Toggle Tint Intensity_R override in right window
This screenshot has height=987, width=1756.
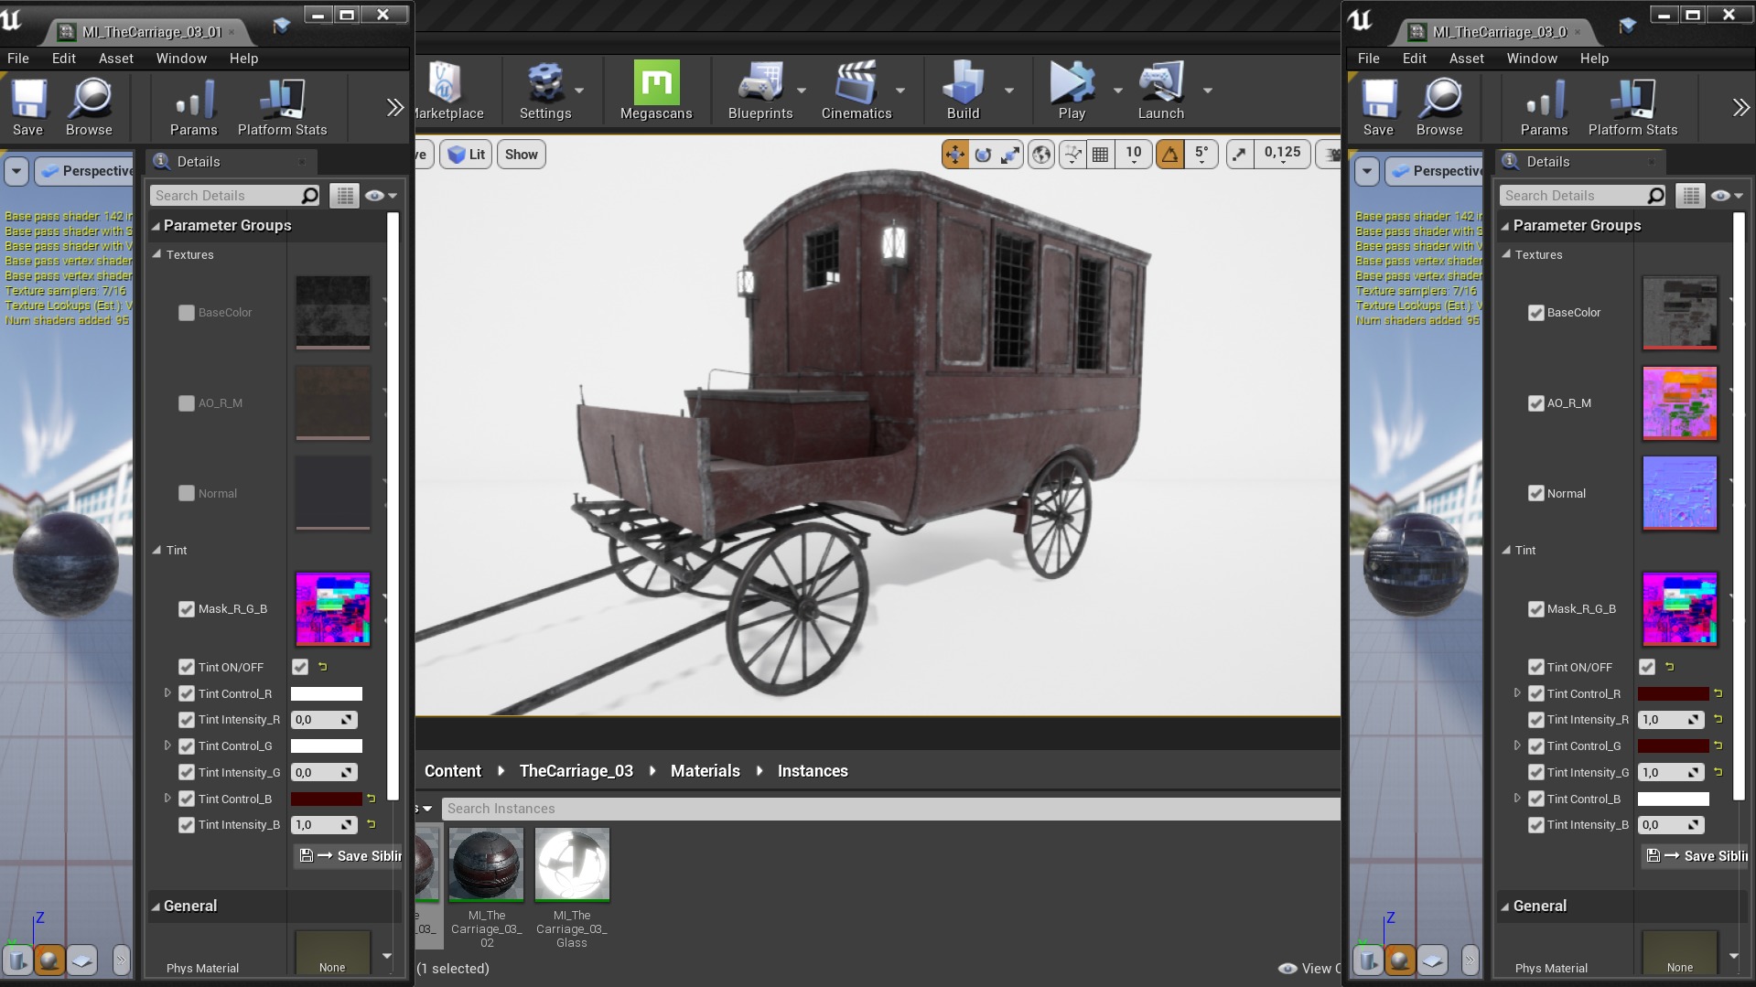tap(1536, 720)
